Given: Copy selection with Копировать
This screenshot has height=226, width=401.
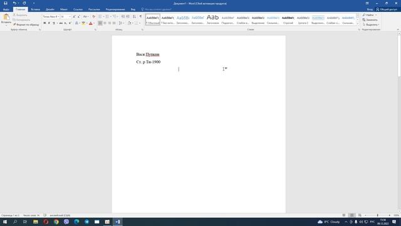Looking at the screenshot, I should [21, 19].
